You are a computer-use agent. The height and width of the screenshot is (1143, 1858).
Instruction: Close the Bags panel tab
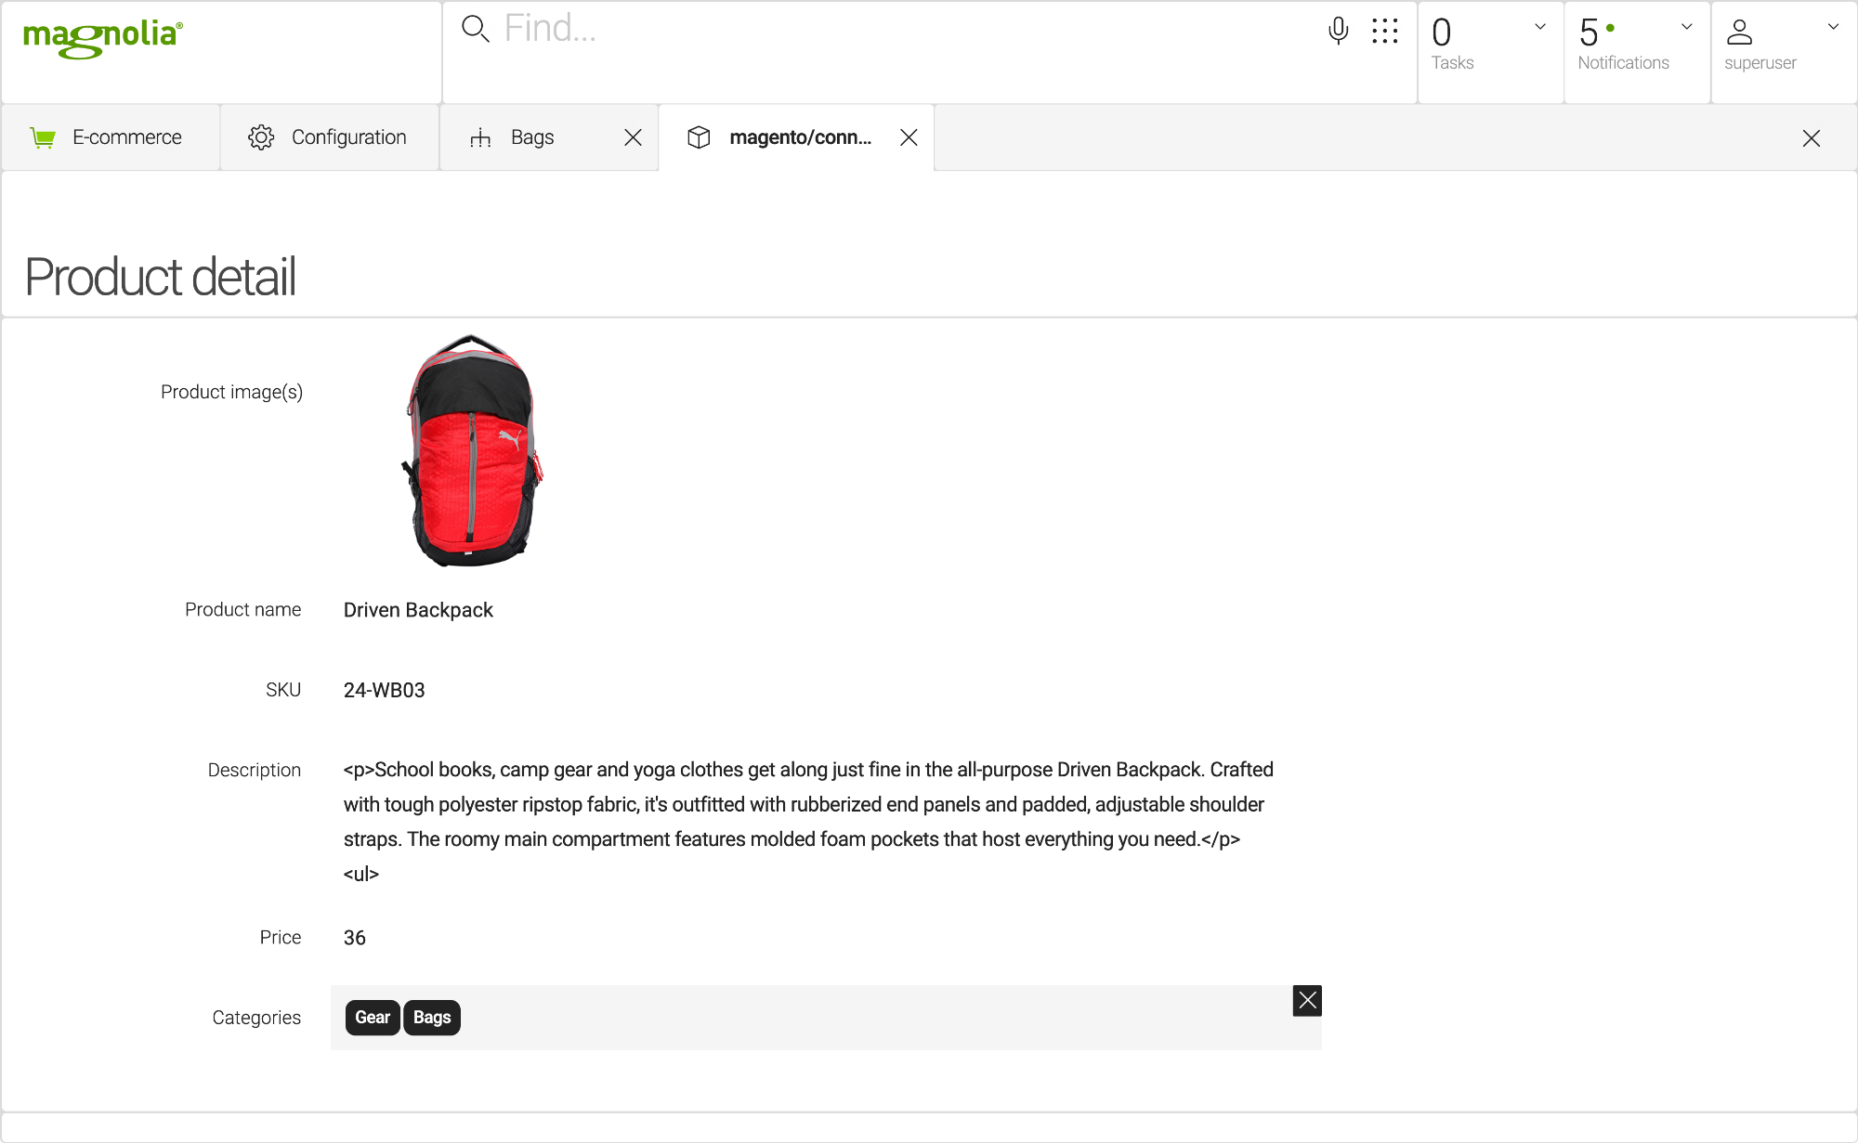635,136
